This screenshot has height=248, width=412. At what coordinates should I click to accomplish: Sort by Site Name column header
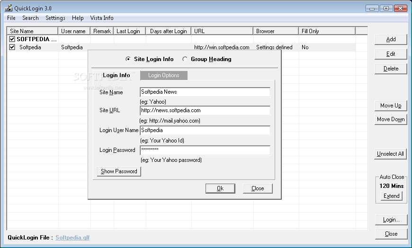32,31
